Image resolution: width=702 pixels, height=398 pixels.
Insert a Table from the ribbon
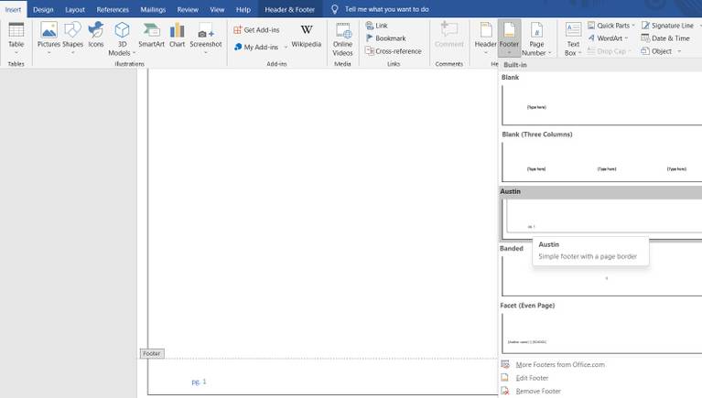point(16,38)
